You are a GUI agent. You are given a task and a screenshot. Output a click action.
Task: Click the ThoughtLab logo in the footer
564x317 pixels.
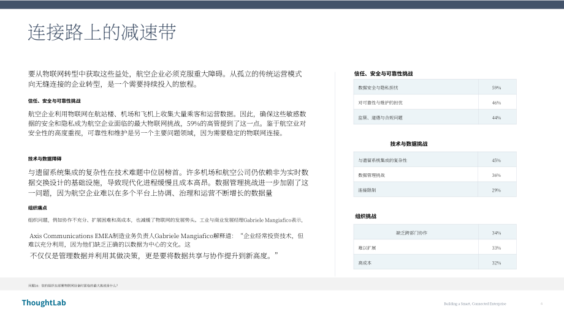44,303
